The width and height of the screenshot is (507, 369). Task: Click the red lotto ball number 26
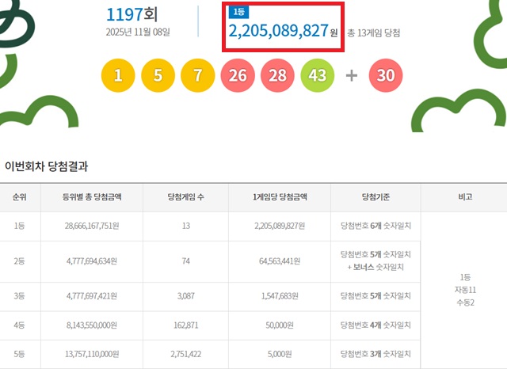click(x=237, y=76)
